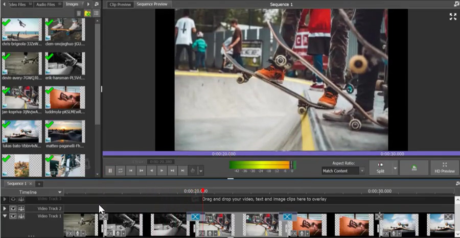Go to next clip boundary button
460x238 pixels.
(172, 171)
